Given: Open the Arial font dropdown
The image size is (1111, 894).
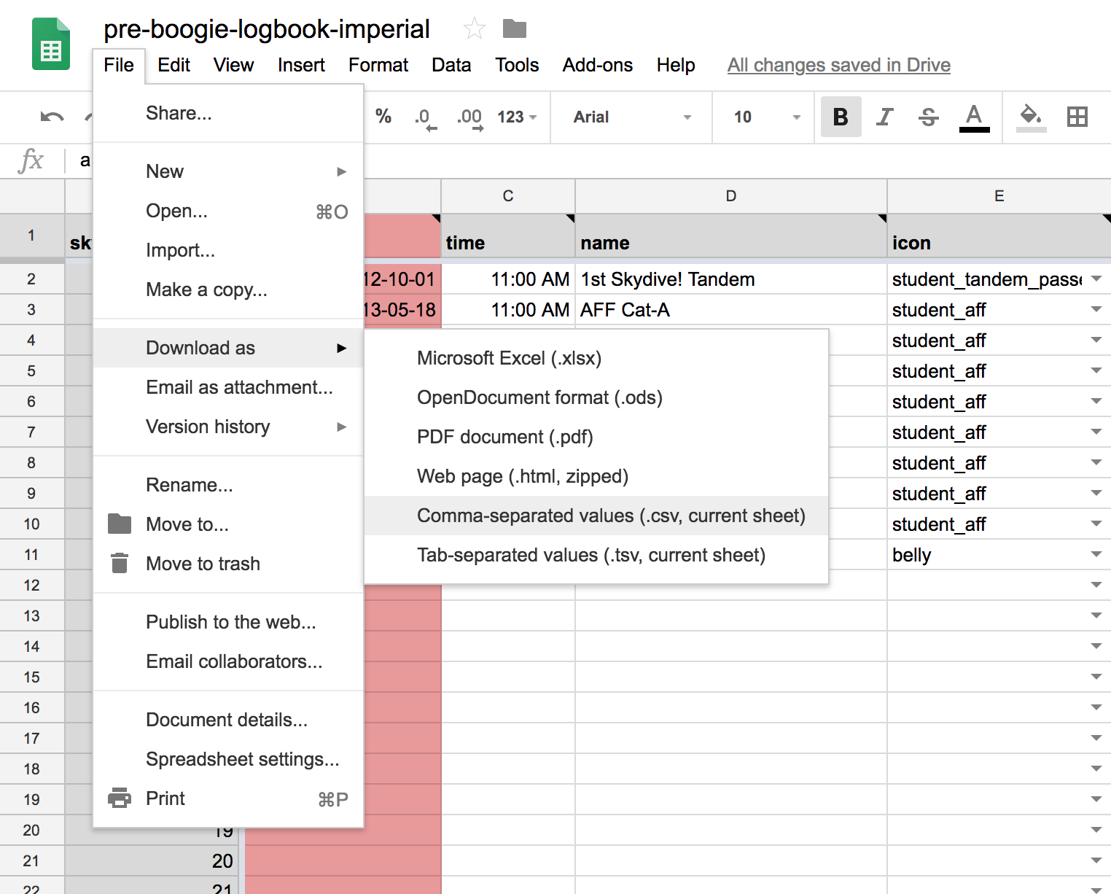Looking at the screenshot, I should pyautogui.click(x=632, y=117).
